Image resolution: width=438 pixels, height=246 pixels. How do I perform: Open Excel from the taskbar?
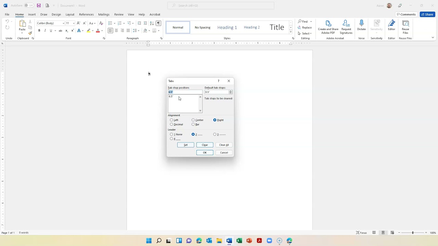click(239, 241)
